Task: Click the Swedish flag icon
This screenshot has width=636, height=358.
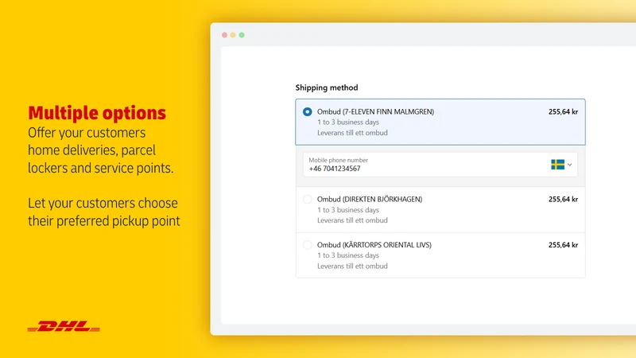Action: pos(558,165)
